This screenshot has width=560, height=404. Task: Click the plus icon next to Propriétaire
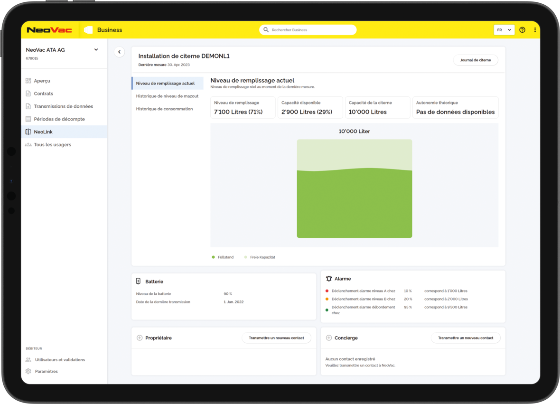(140, 338)
